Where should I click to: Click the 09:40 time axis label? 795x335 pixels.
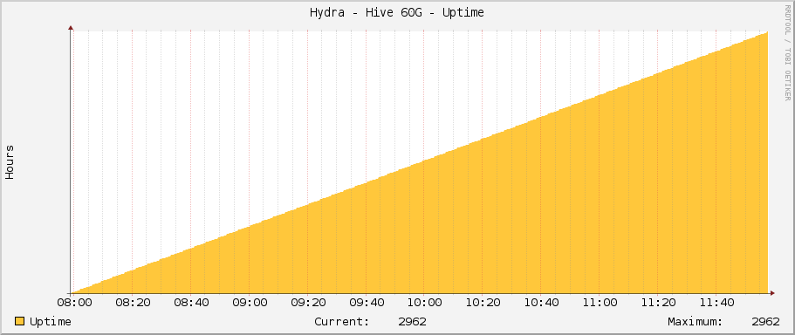(366, 303)
